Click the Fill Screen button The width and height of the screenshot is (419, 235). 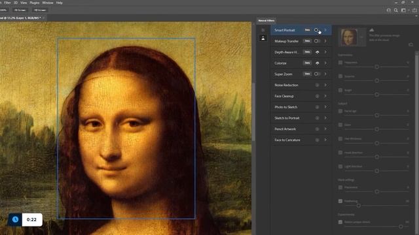[40, 10]
